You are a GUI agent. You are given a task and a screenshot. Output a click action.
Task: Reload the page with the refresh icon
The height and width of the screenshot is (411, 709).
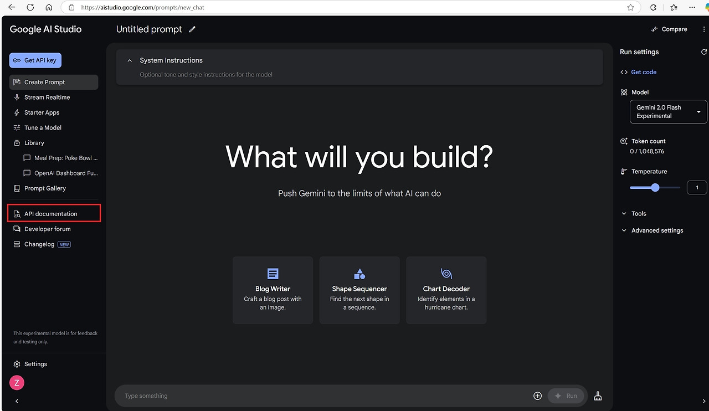point(30,8)
